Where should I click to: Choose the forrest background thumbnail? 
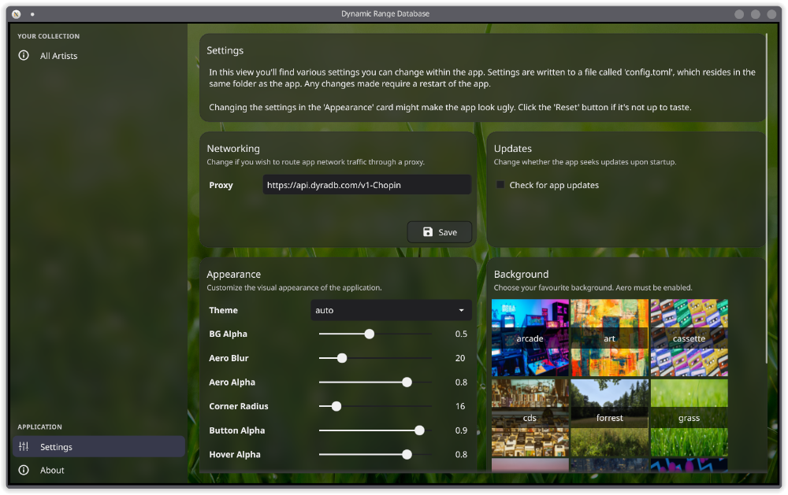tap(609, 418)
